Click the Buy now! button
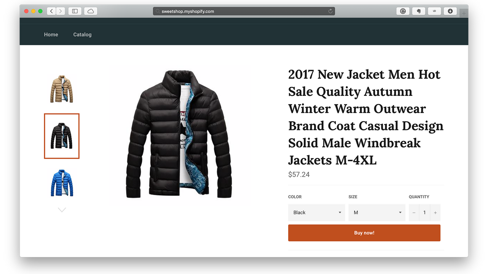This screenshot has height=274, width=488. (x=364, y=233)
